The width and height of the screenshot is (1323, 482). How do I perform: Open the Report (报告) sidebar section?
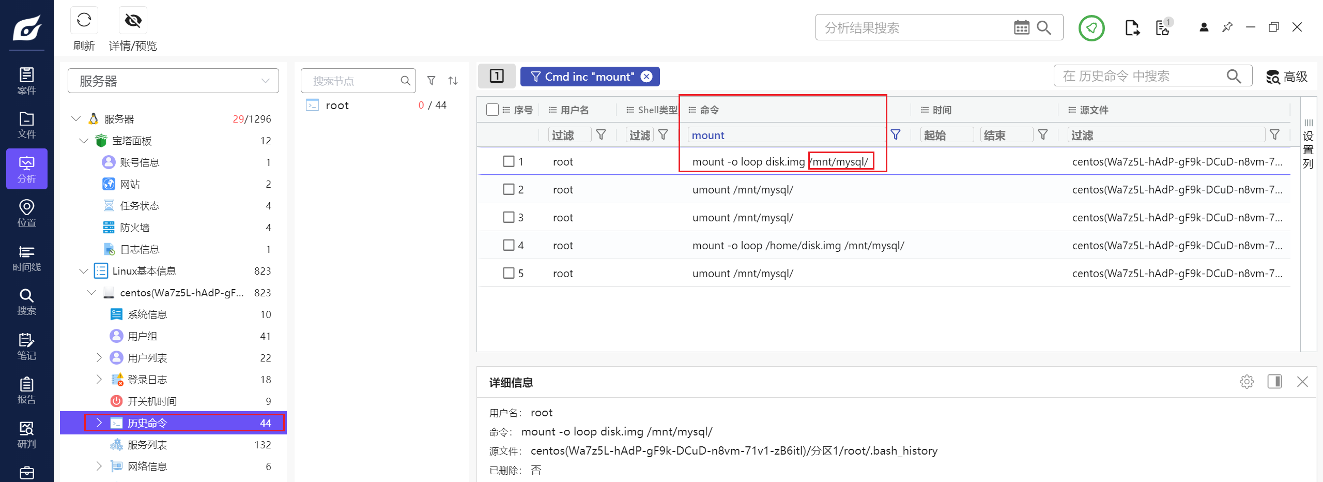(x=26, y=390)
